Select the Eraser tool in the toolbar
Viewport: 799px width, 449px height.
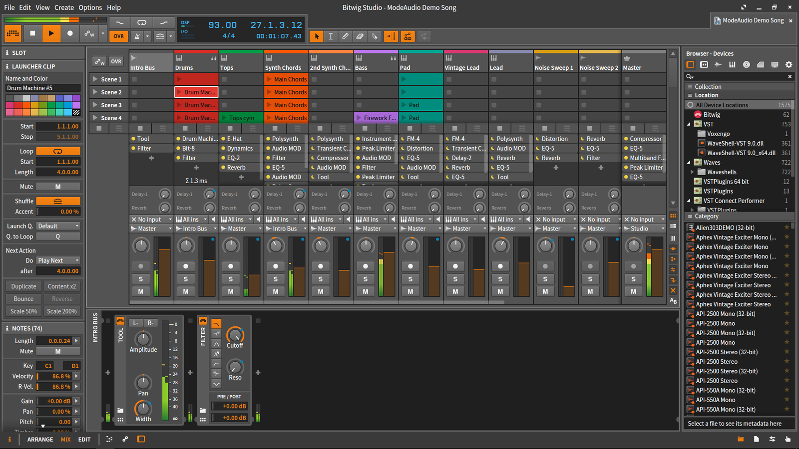click(360, 36)
